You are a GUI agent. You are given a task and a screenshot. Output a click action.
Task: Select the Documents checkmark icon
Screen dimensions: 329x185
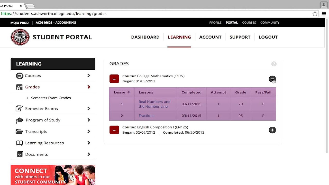click(20, 154)
